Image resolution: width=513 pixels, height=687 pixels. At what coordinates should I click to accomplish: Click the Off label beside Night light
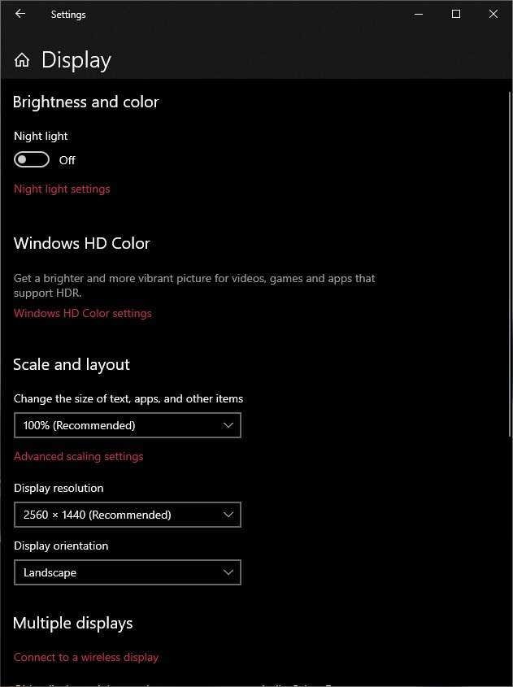(x=67, y=159)
